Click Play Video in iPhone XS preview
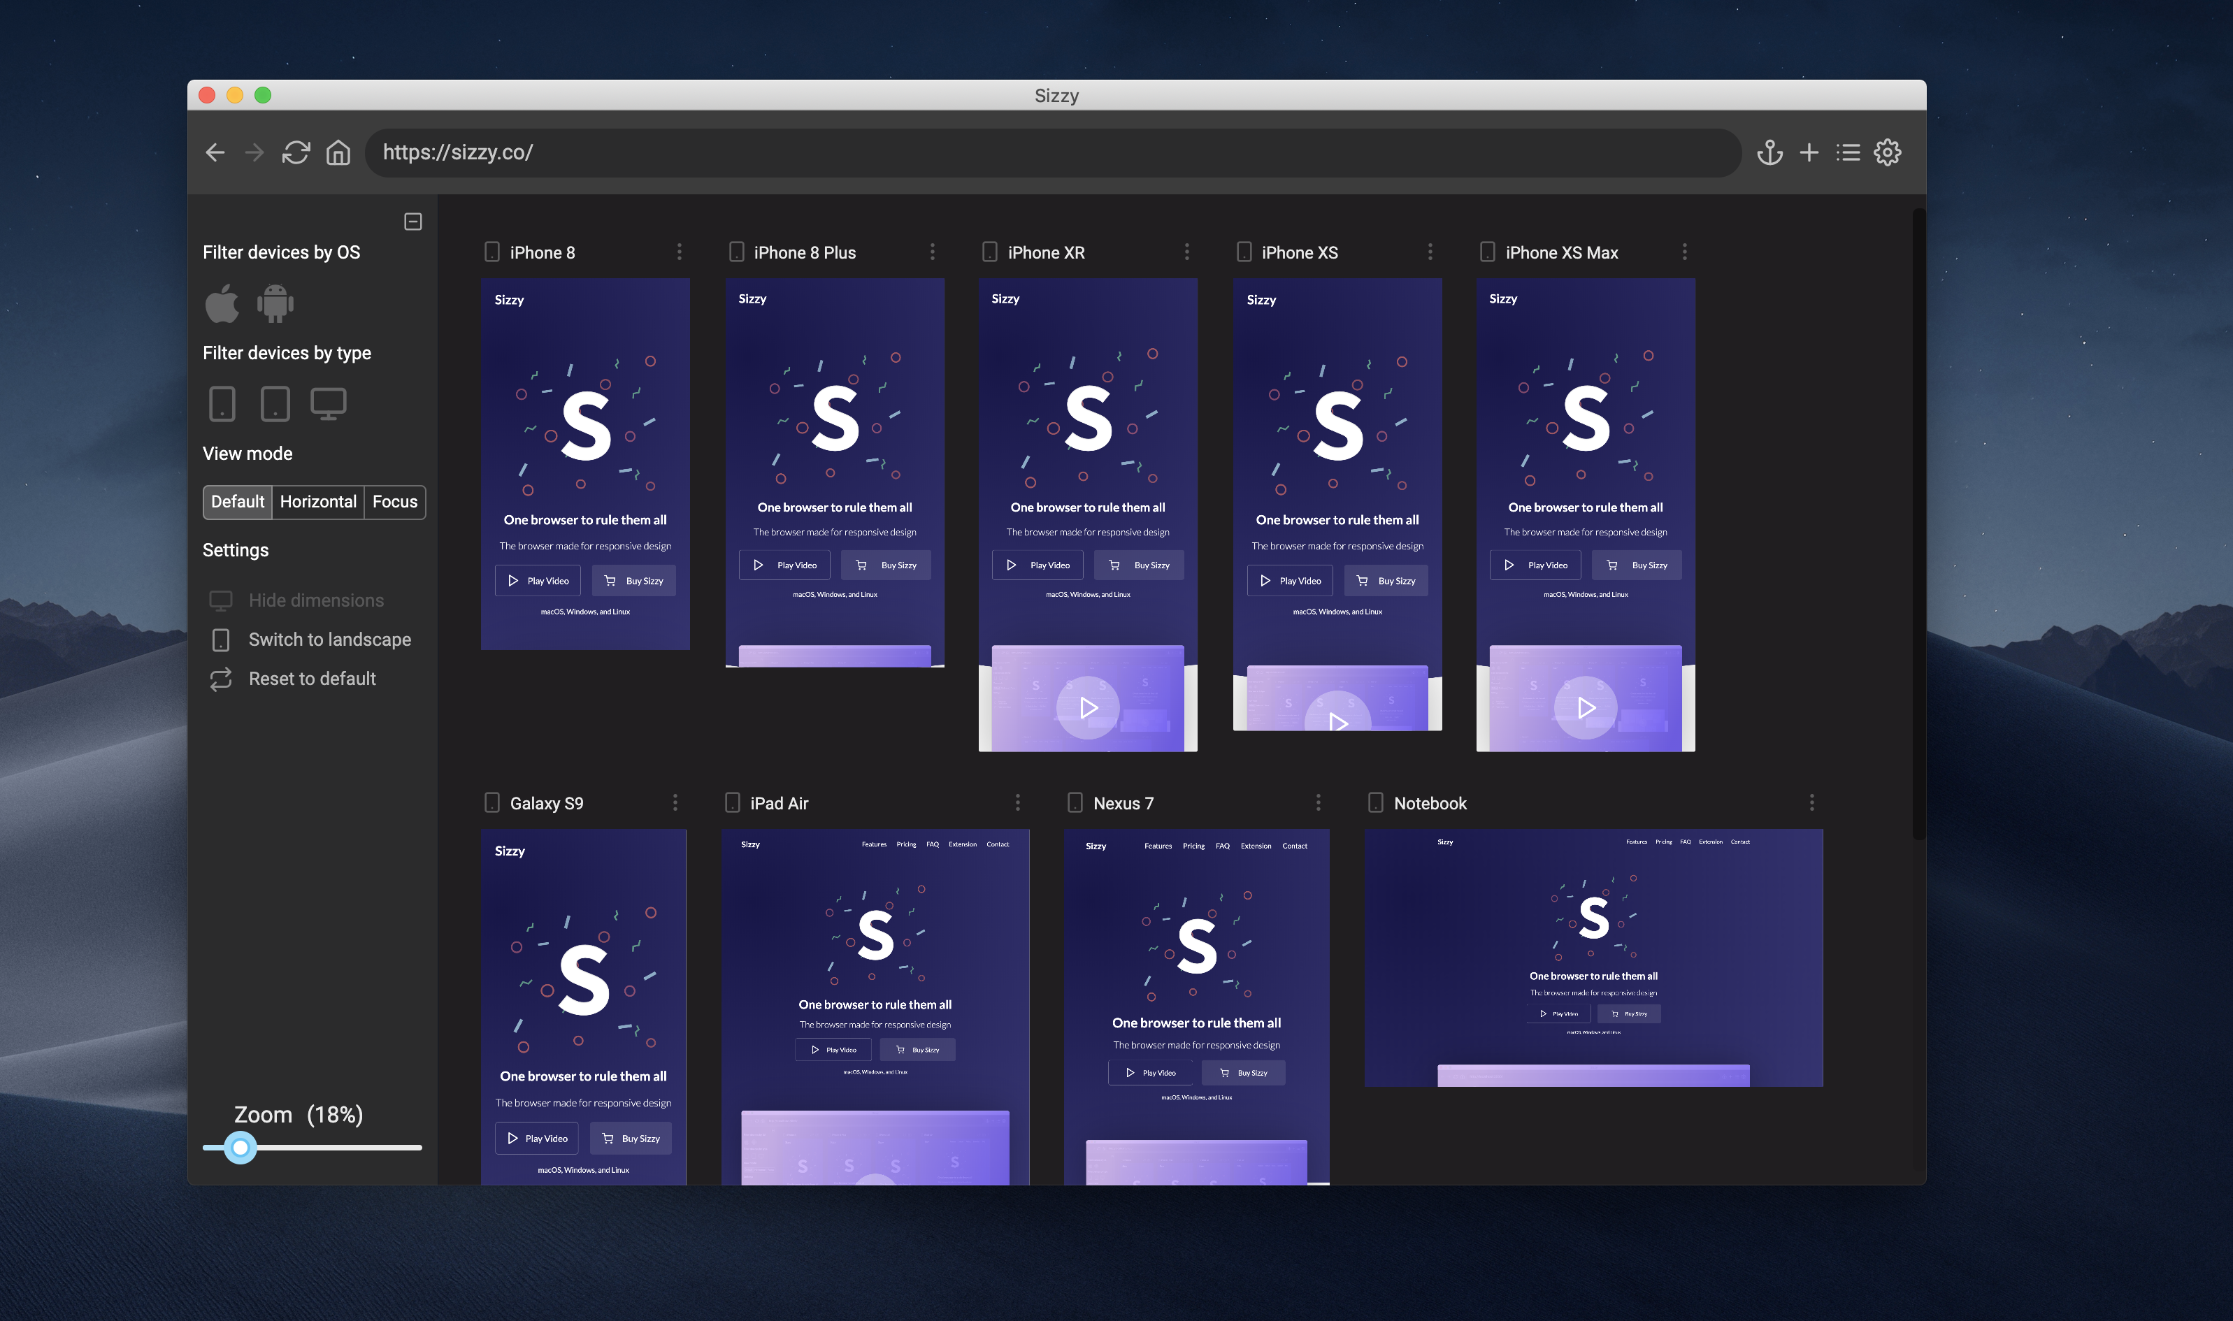The height and width of the screenshot is (1321, 2233). (1290, 582)
